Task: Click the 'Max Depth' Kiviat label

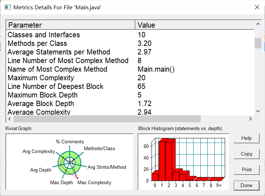Action: click(x=61, y=182)
